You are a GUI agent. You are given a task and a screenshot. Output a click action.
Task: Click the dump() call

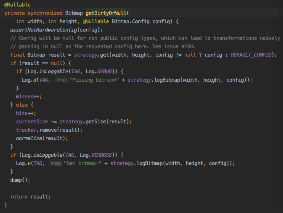(x=20, y=180)
